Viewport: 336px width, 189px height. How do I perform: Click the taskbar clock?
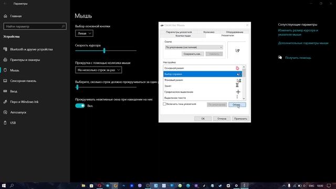[320, 185]
